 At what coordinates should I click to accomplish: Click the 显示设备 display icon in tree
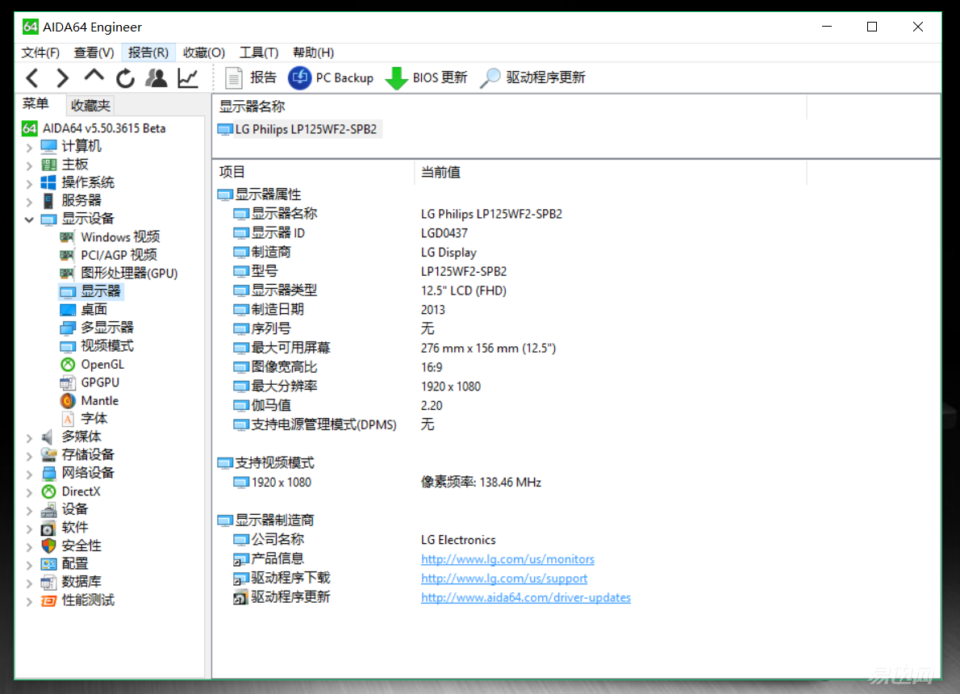point(48,219)
